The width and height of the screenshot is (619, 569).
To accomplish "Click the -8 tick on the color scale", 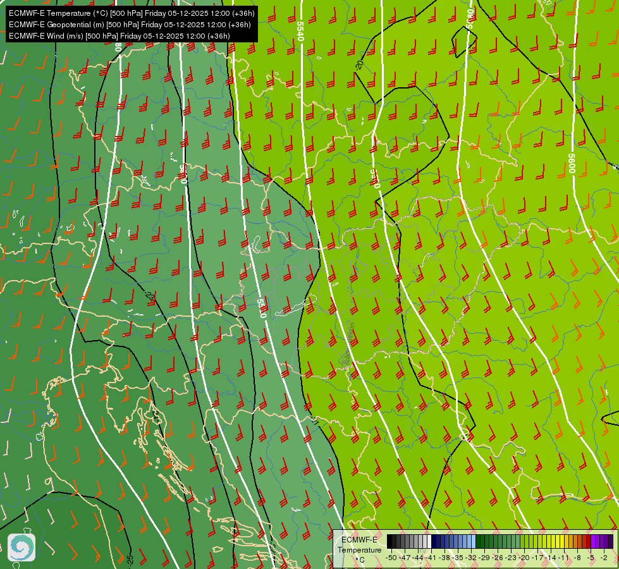I will 577,558.
